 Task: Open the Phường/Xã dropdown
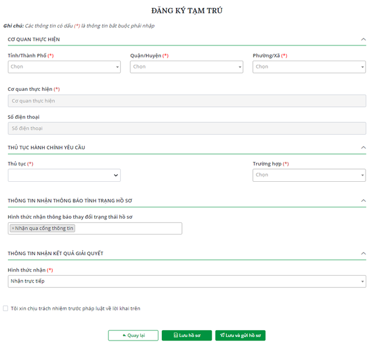[309, 67]
